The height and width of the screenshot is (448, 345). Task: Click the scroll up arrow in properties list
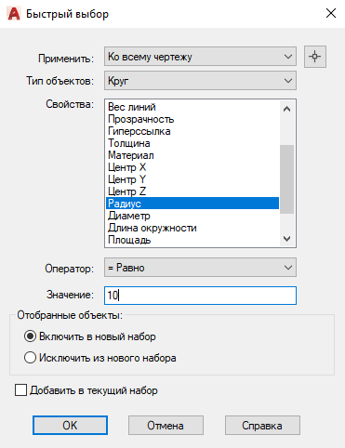click(x=287, y=109)
